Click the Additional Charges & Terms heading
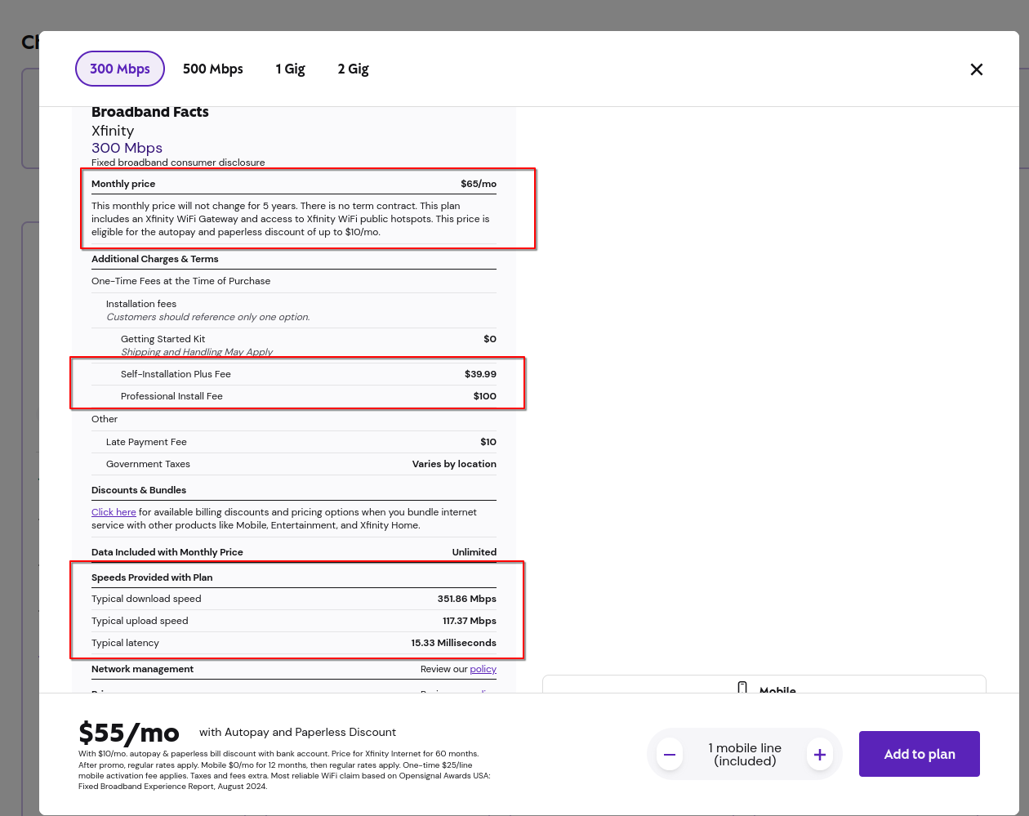Image resolution: width=1029 pixels, height=816 pixels. coord(155,259)
